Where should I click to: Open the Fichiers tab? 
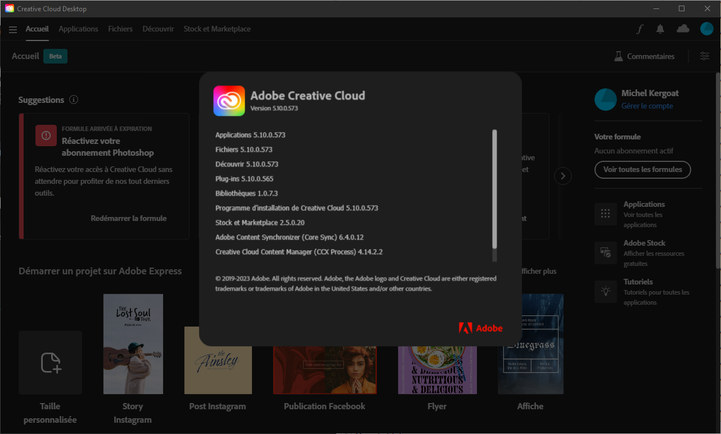pos(120,29)
